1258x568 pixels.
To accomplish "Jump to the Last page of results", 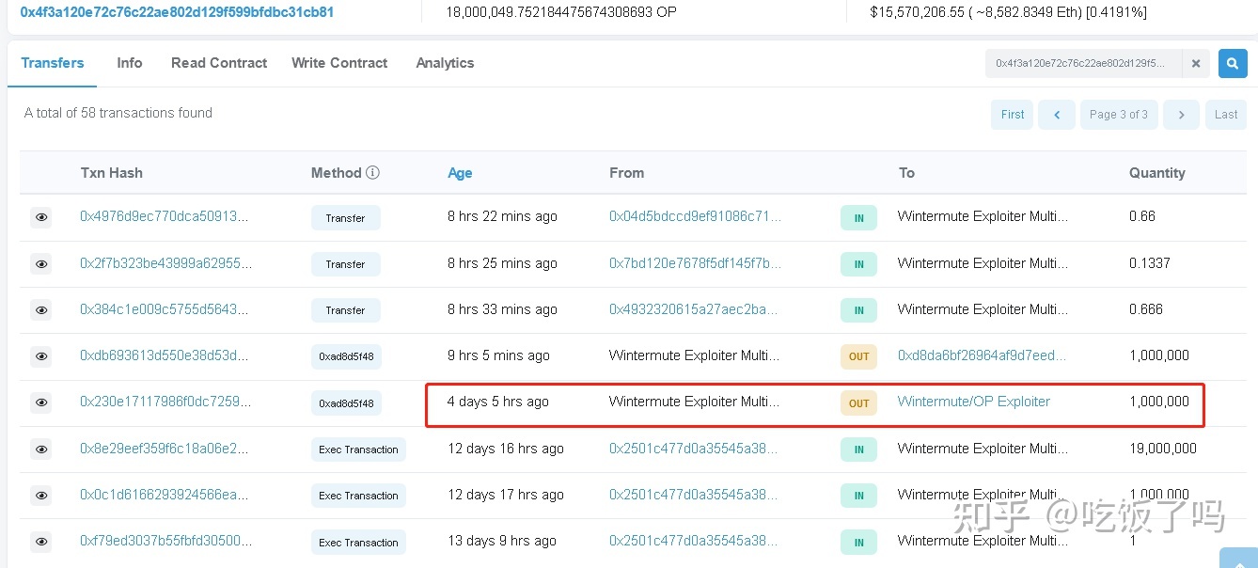I will coord(1226,115).
